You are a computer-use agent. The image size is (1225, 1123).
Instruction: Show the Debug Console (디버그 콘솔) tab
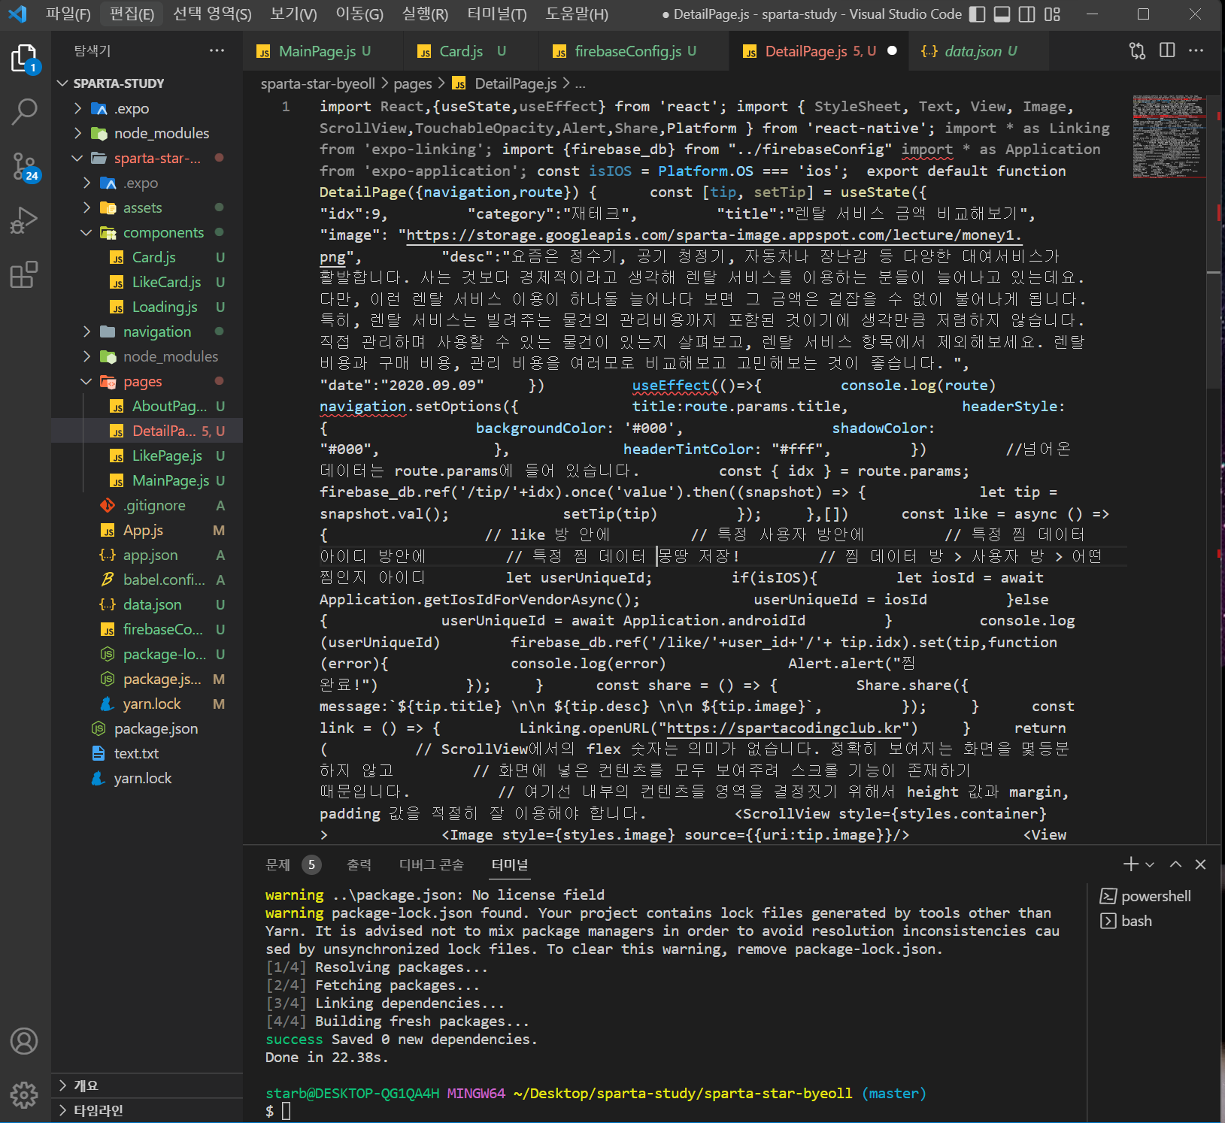coord(431,864)
